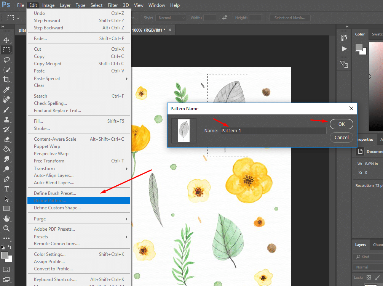Image resolution: width=383 pixels, height=286 pixels.
Task: Cancel the Pattern Name dialog
Action: click(x=341, y=137)
